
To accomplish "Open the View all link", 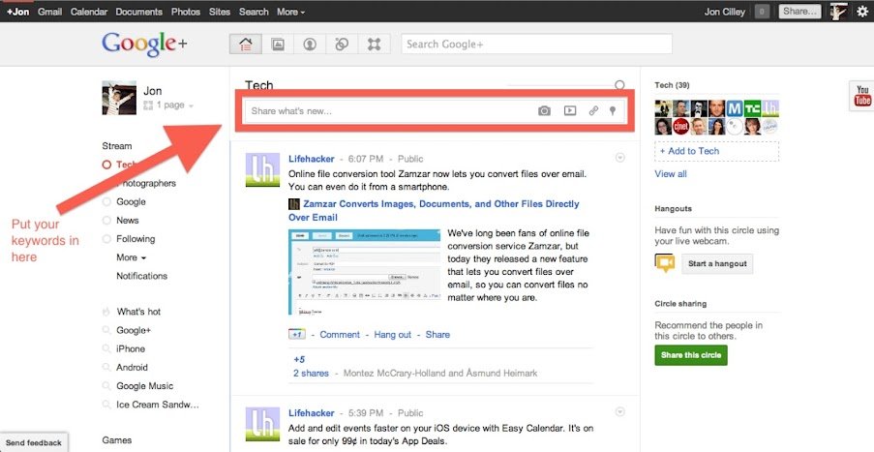I will click(671, 174).
